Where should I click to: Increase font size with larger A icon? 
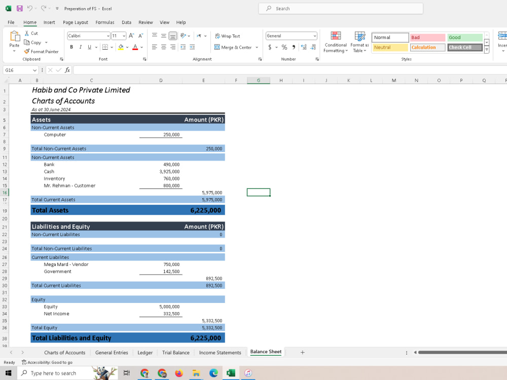tap(131, 35)
